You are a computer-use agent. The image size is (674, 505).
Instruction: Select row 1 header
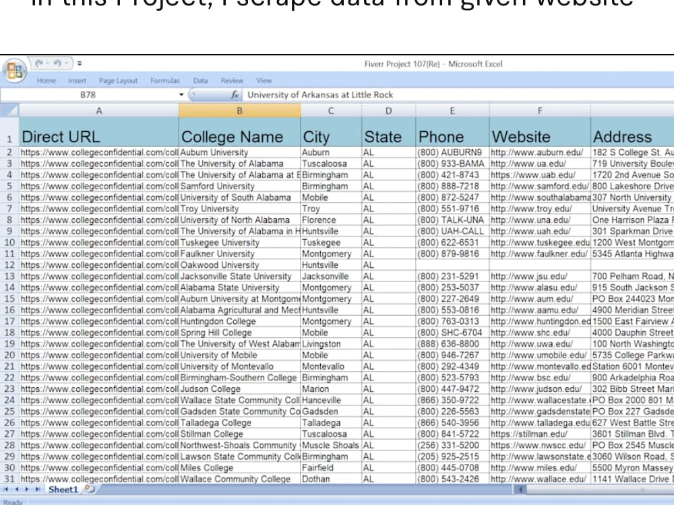(9, 131)
